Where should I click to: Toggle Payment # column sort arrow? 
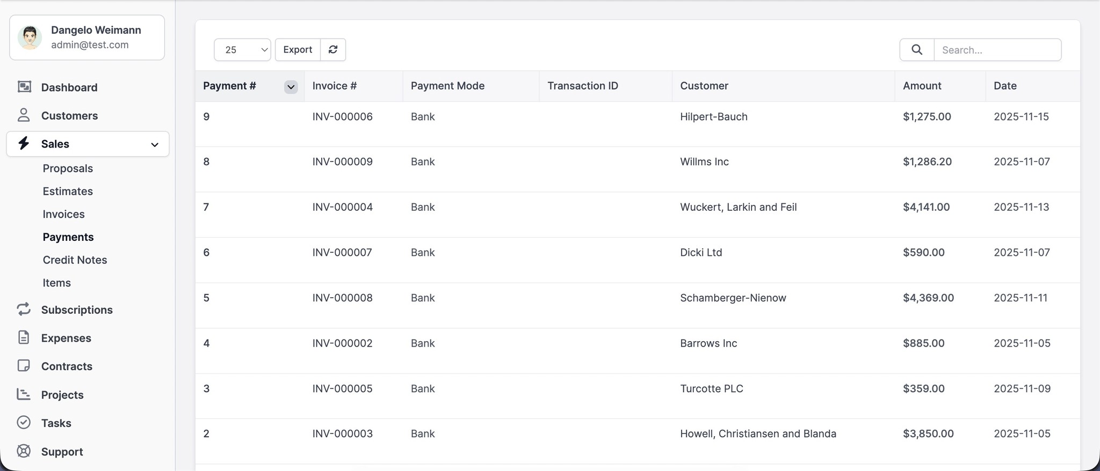pos(291,86)
